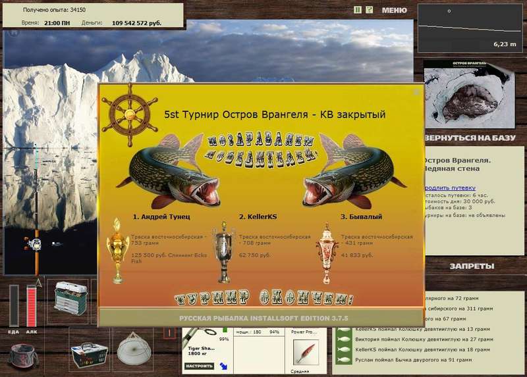The height and width of the screenshot is (377, 527).
Task: Select second place name KellerKS
Action: coord(258,216)
